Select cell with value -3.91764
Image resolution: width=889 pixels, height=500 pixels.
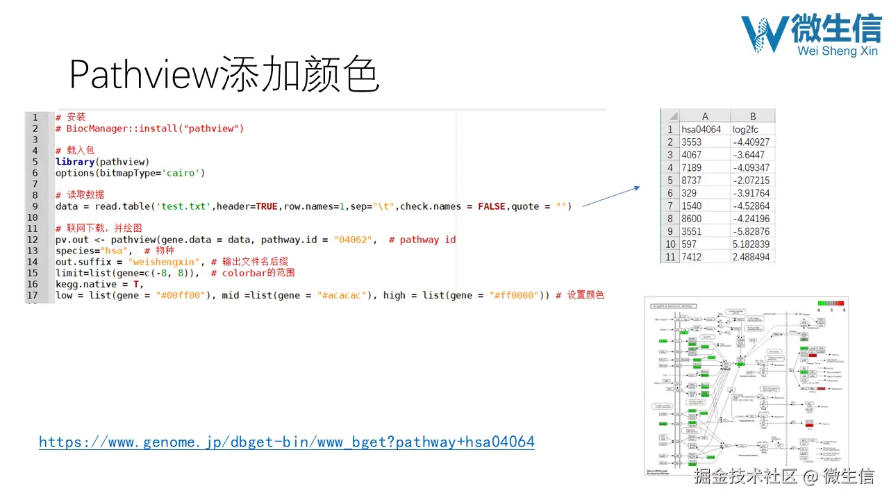click(753, 193)
